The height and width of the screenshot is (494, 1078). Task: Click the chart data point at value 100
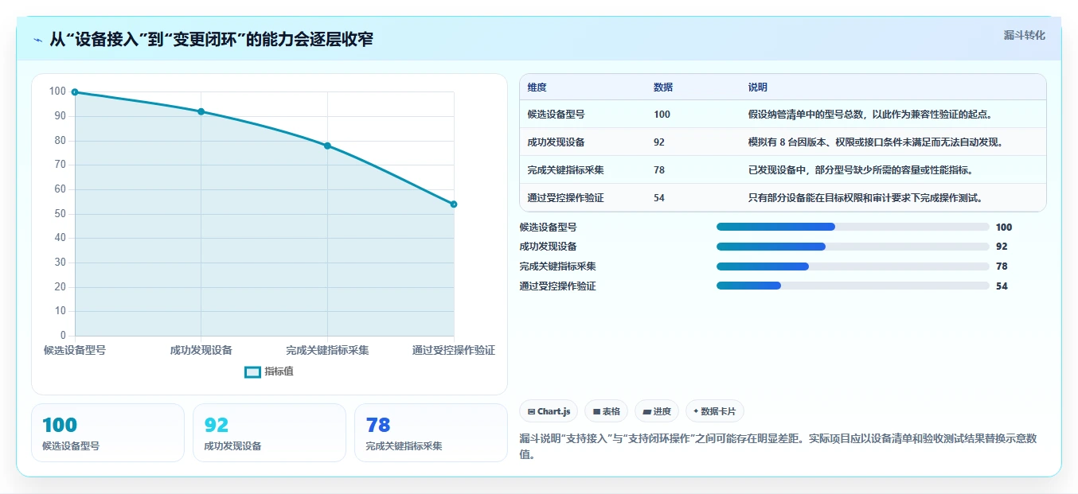point(75,92)
